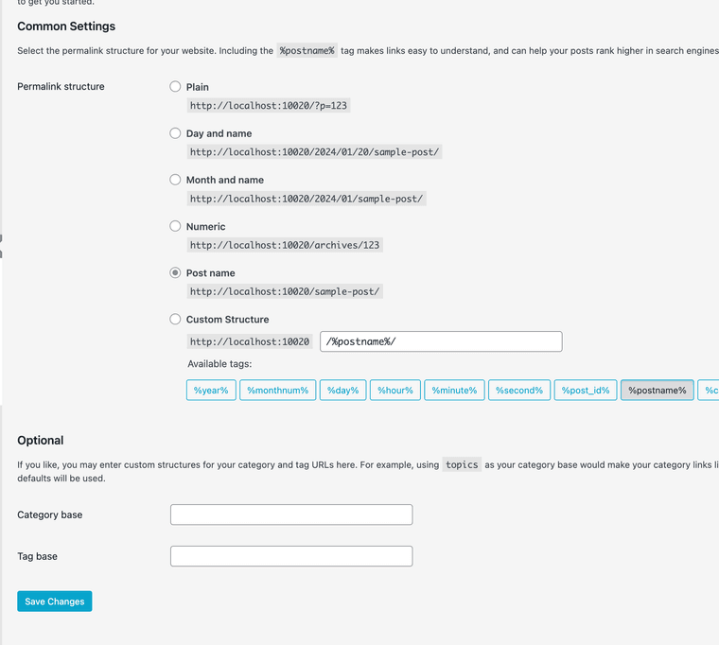Click the Post name option label
719x645 pixels.
tap(210, 273)
